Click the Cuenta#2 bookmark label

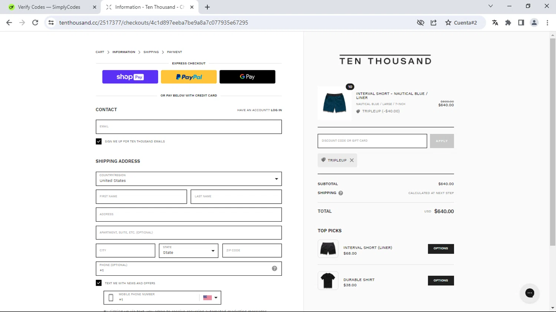[x=466, y=23]
